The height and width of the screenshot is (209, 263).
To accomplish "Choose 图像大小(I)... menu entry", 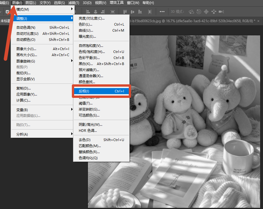I will (x=42, y=49).
